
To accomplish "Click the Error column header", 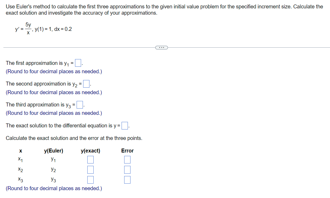I will point(127,151).
